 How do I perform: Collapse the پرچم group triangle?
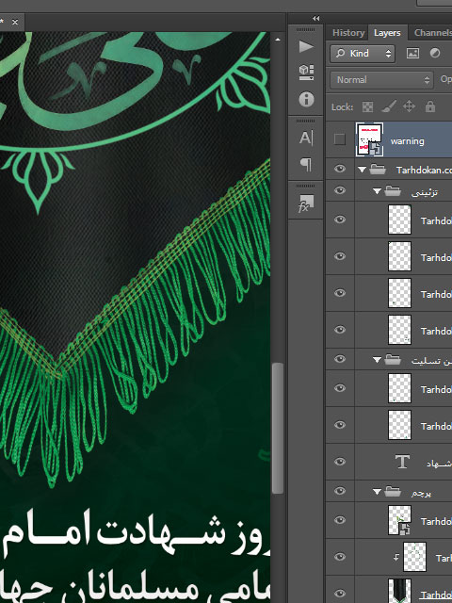(377, 492)
